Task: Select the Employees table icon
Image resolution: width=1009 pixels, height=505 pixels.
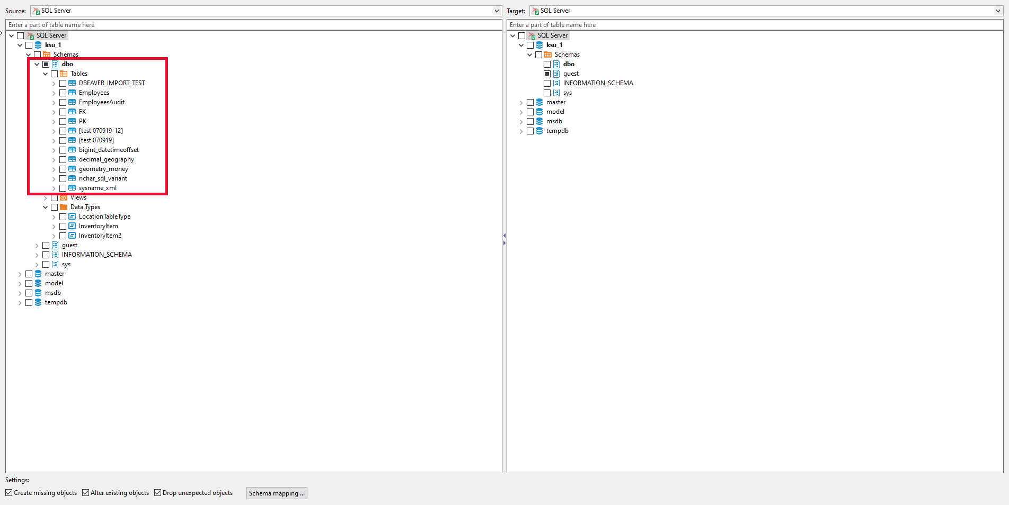Action: tap(72, 93)
